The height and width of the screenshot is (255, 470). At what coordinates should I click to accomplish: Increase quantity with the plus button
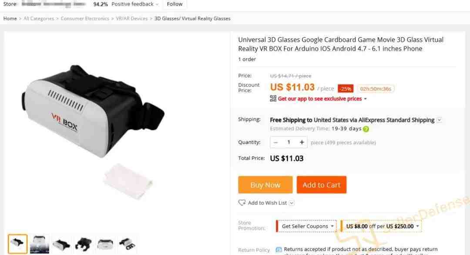coord(302,142)
